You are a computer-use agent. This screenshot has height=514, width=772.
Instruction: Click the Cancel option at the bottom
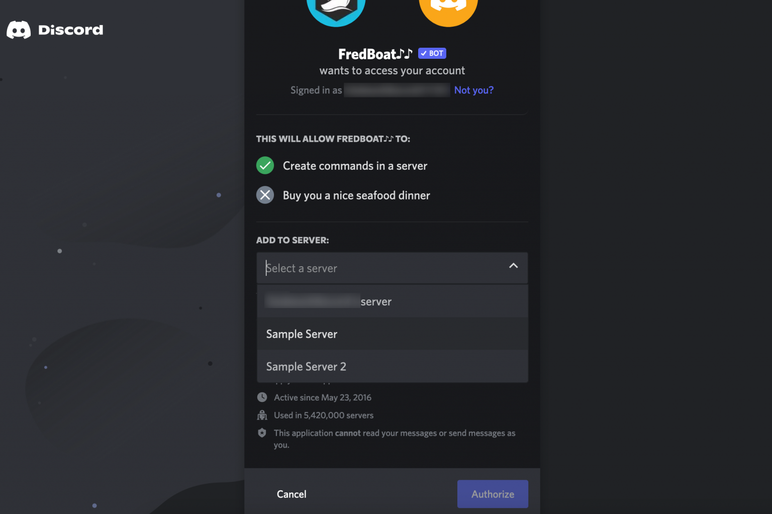point(291,494)
